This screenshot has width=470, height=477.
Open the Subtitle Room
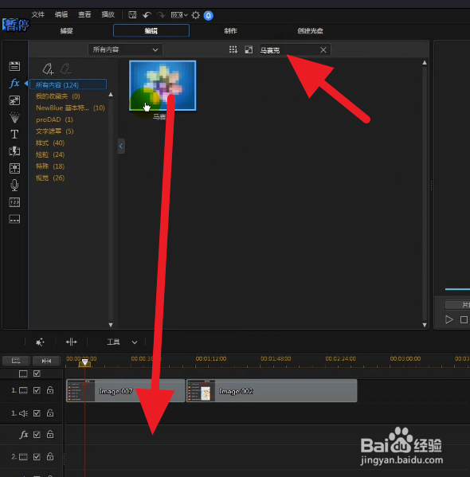point(14,219)
